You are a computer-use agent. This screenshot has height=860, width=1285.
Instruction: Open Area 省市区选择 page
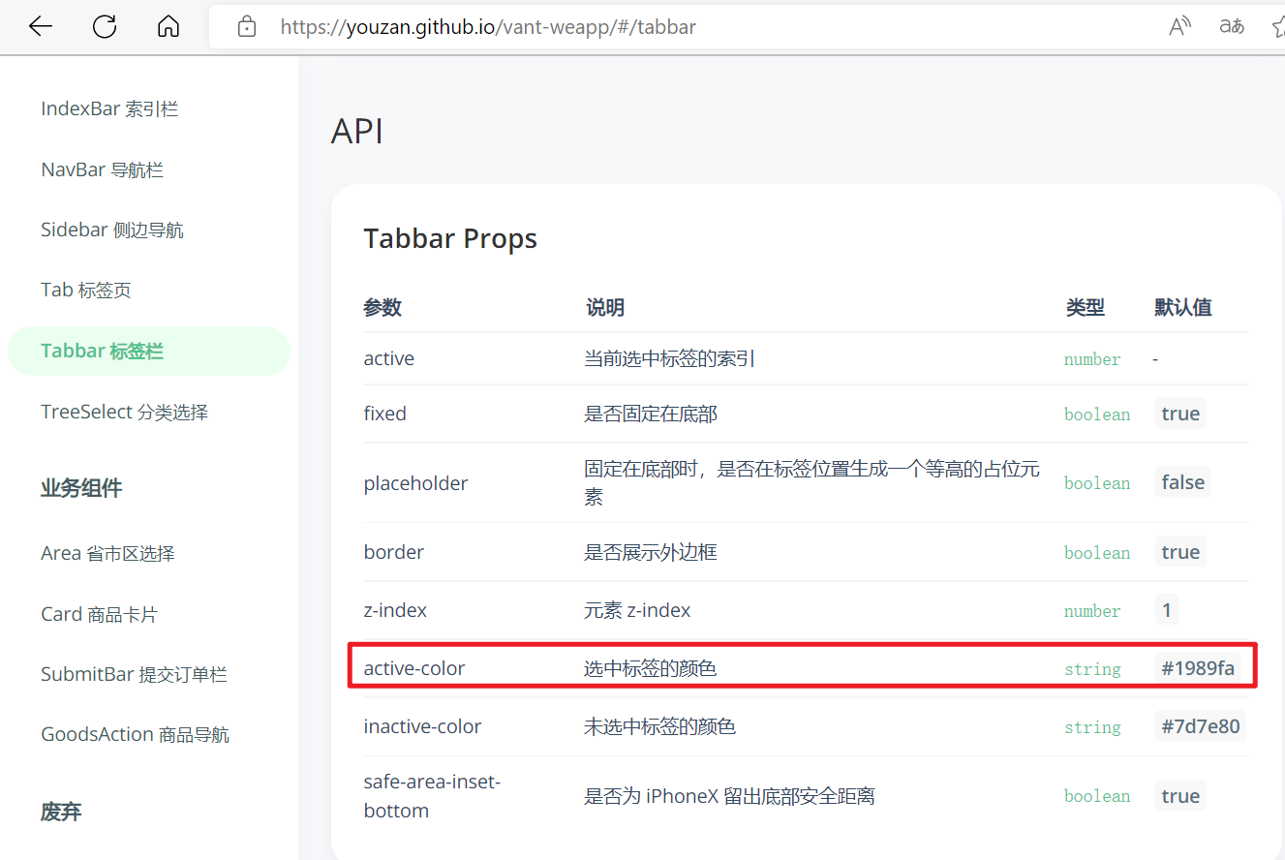pos(107,553)
